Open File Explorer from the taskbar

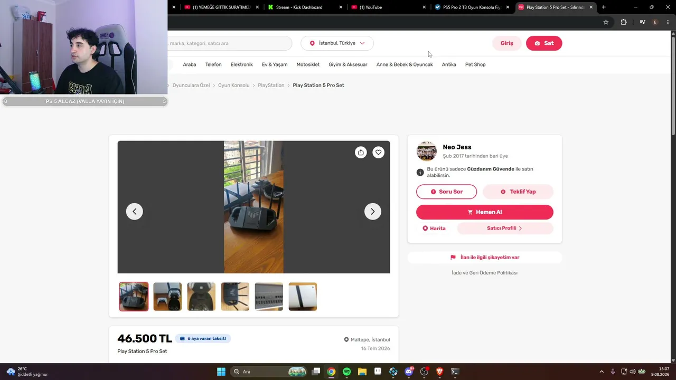(x=362, y=372)
